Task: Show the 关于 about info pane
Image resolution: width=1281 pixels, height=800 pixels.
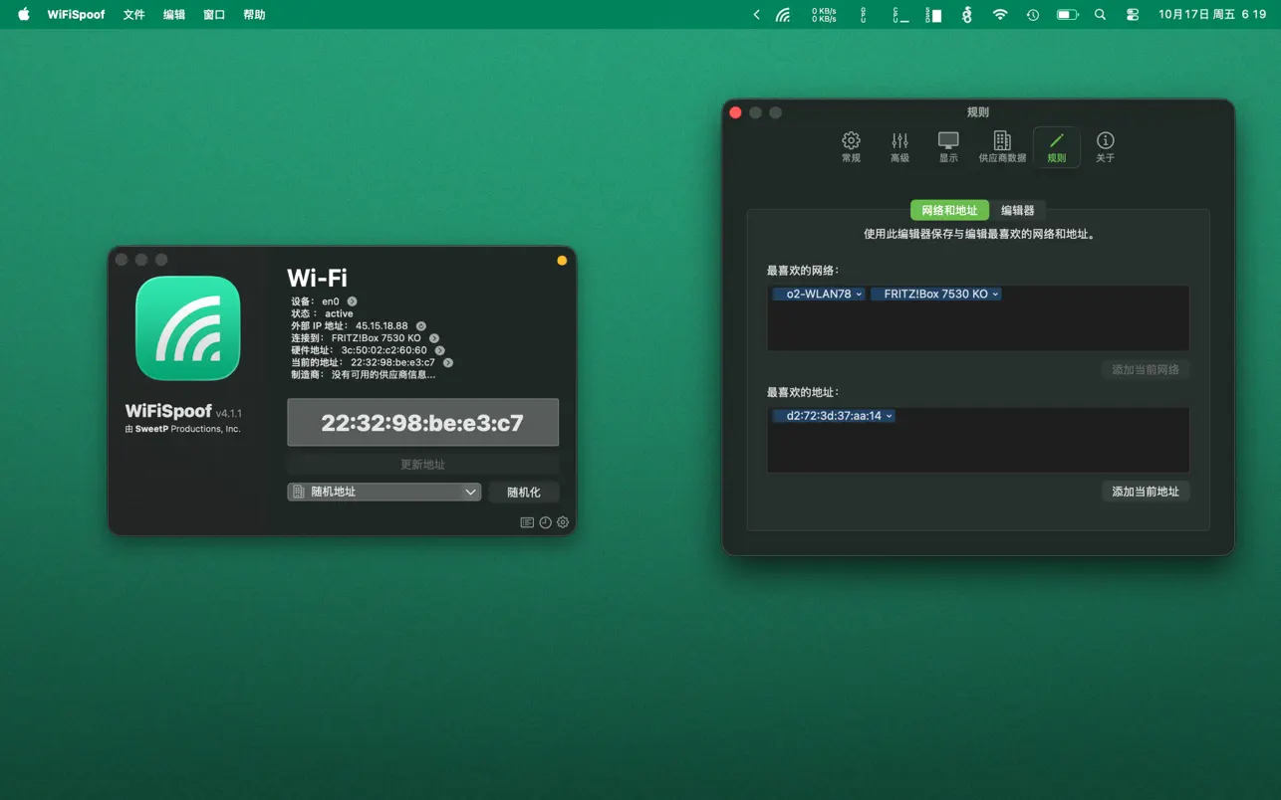Action: pos(1105,147)
